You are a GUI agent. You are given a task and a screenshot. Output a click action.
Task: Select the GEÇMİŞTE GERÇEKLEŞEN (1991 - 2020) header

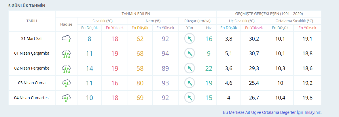[x=269, y=14]
